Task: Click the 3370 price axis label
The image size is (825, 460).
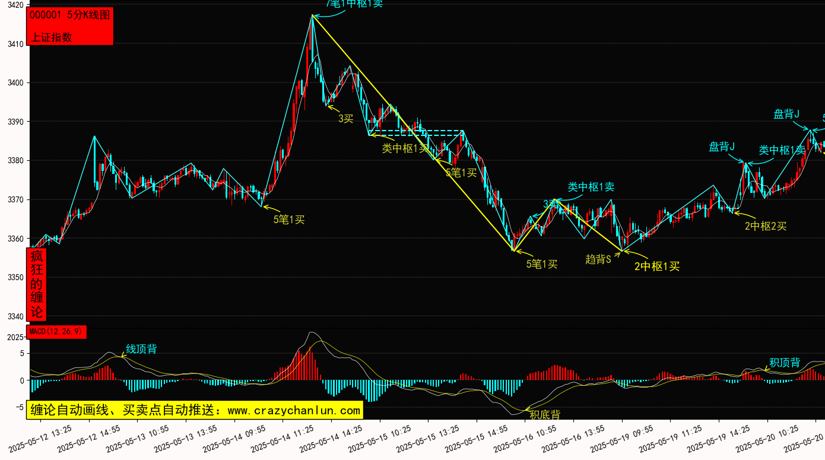Action: point(15,199)
